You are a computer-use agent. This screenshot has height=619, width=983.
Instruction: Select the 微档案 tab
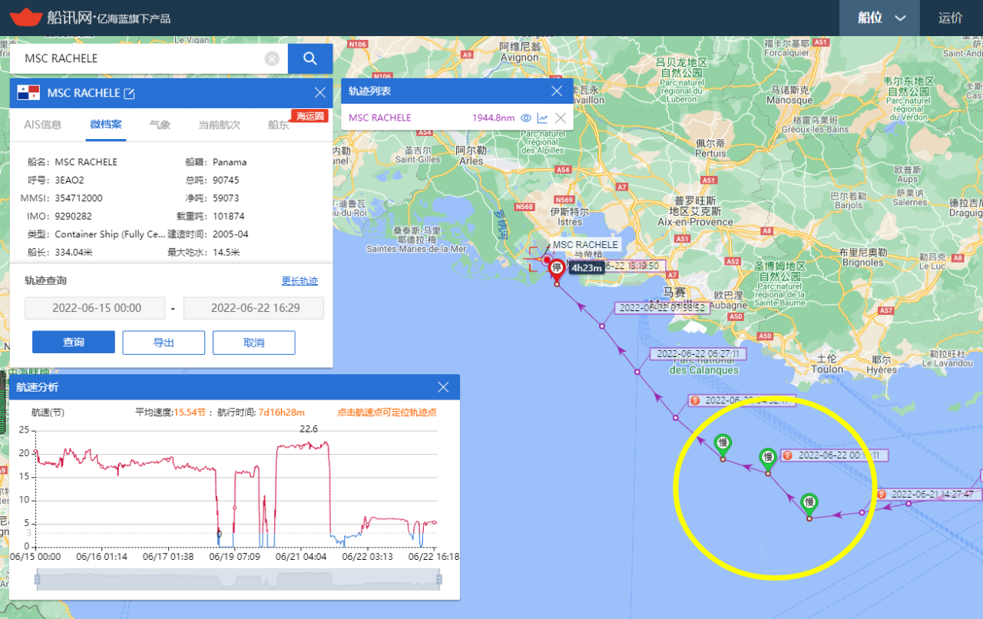(x=106, y=124)
